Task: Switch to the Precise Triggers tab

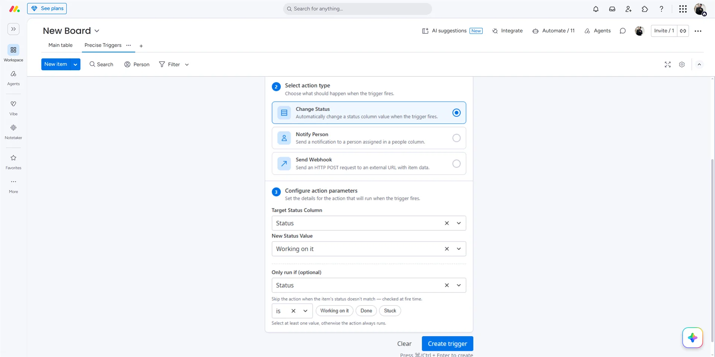Action: 103,45
